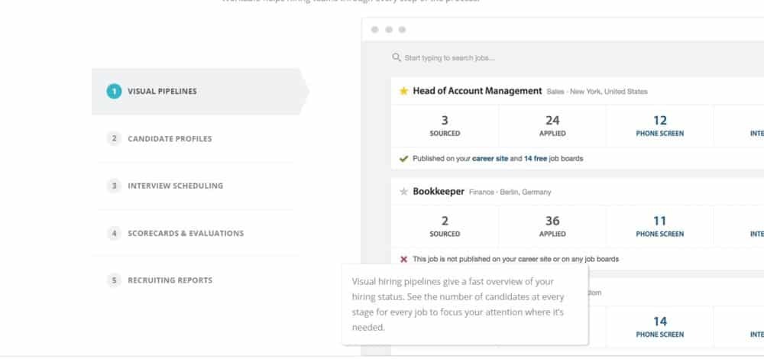Viewport: 764px width, 359px height.
Task: View 12 Phone Screen candidates
Action: (x=660, y=125)
